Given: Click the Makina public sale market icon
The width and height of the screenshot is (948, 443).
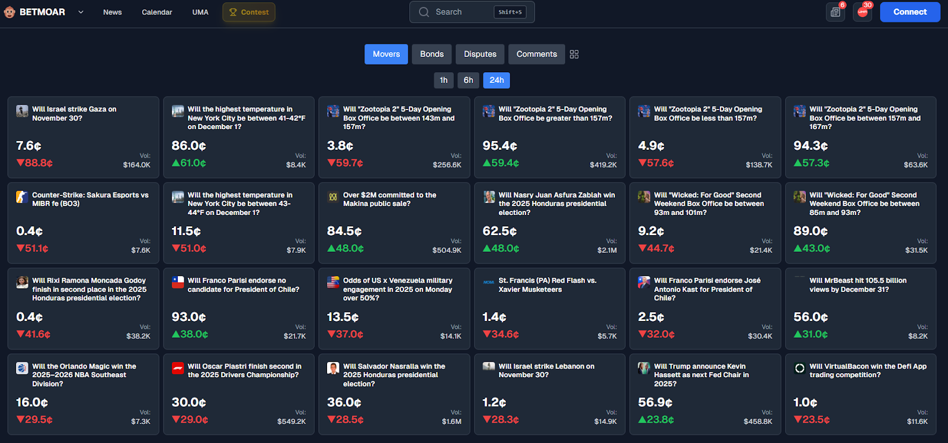Looking at the screenshot, I should click(x=333, y=197).
